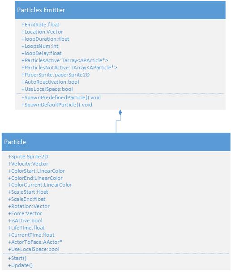Select the isActive:bool attribute
231x272 pixels.
point(25,221)
